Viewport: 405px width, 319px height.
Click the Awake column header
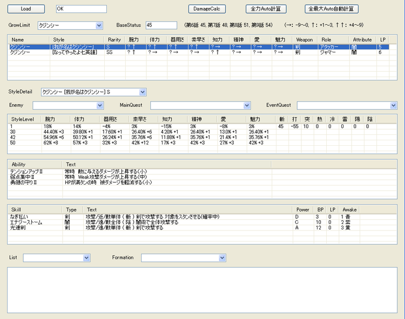349,209
